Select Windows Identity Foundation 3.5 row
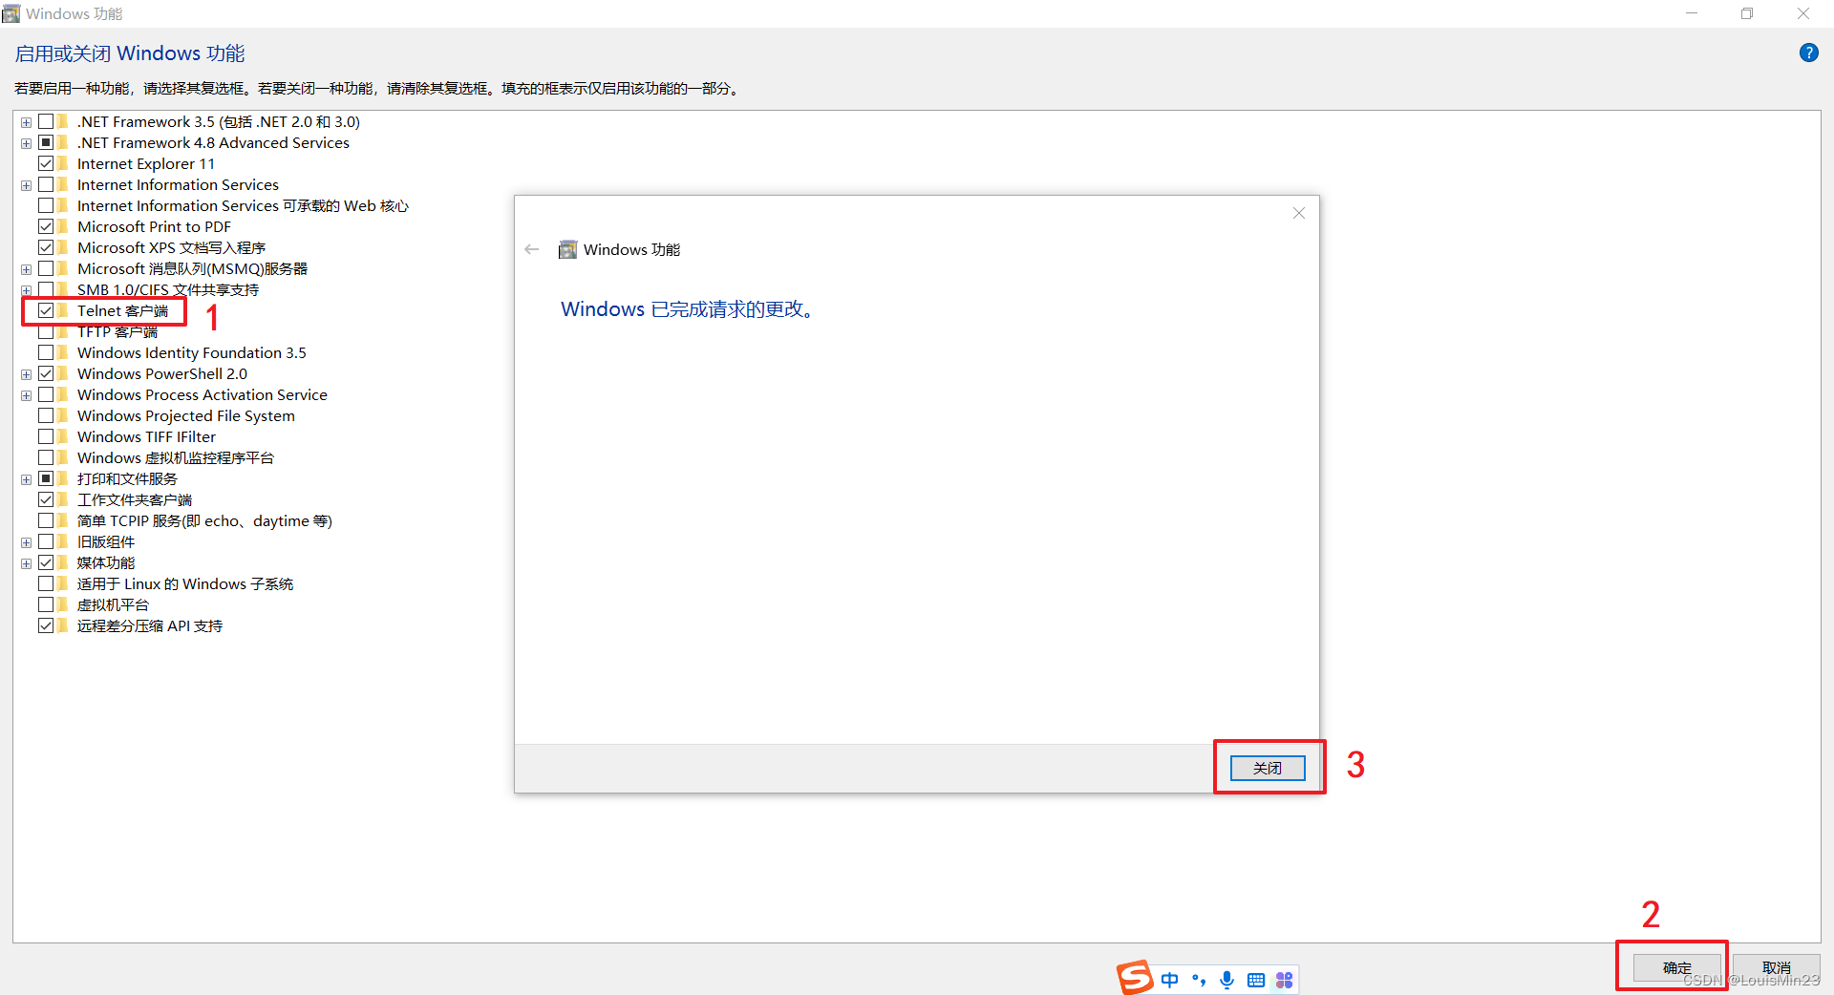1834x995 pixels. pyautogui.click(x=192, y=352)
